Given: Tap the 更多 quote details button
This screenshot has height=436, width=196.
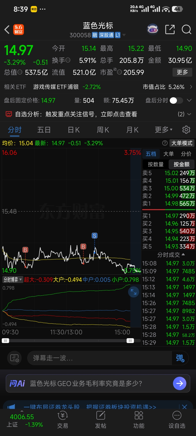Looking at the screenshot, I should point(182,72).
